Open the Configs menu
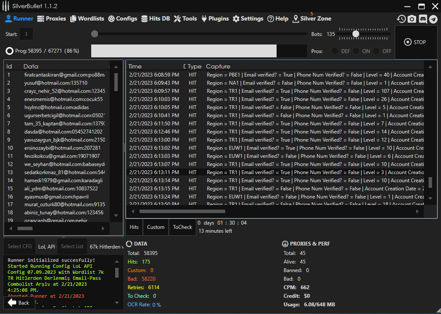 pyautogui.click(x=122, y=19)
